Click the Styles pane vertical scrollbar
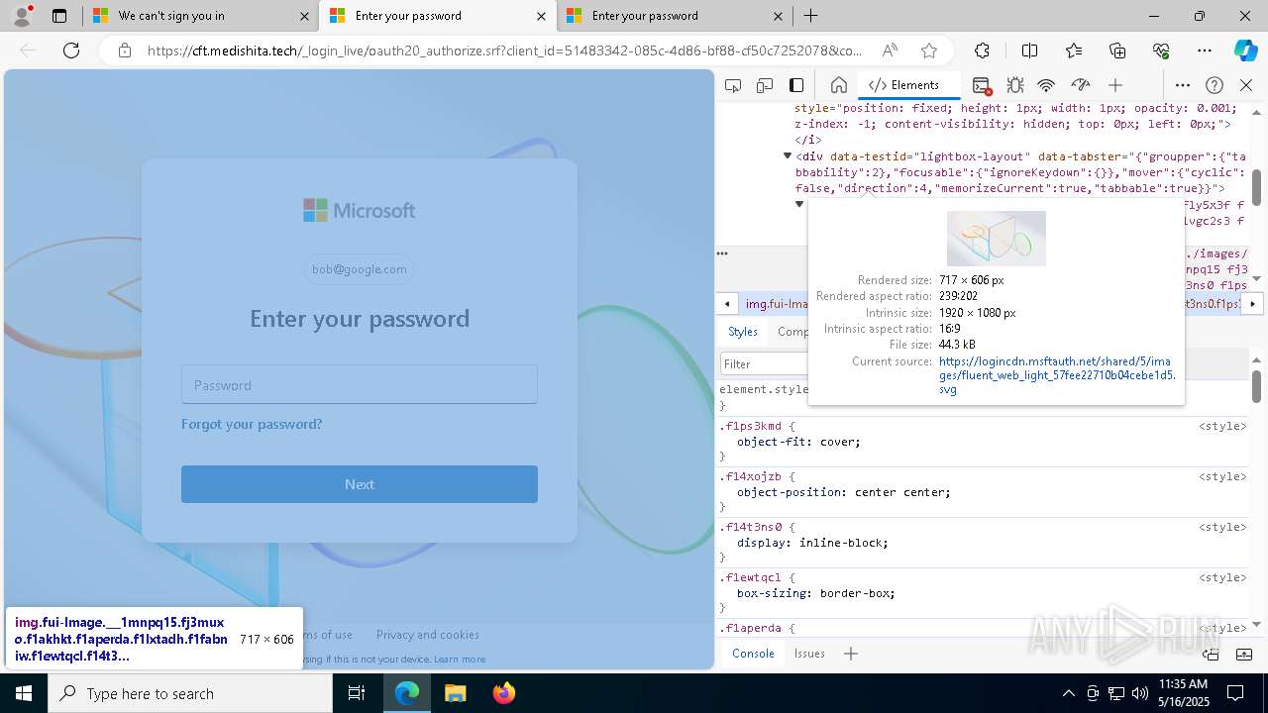 pyautogui.click(x=1256, y=386)
